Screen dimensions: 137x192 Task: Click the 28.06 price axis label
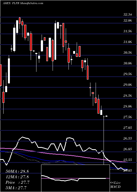(128, 106)
